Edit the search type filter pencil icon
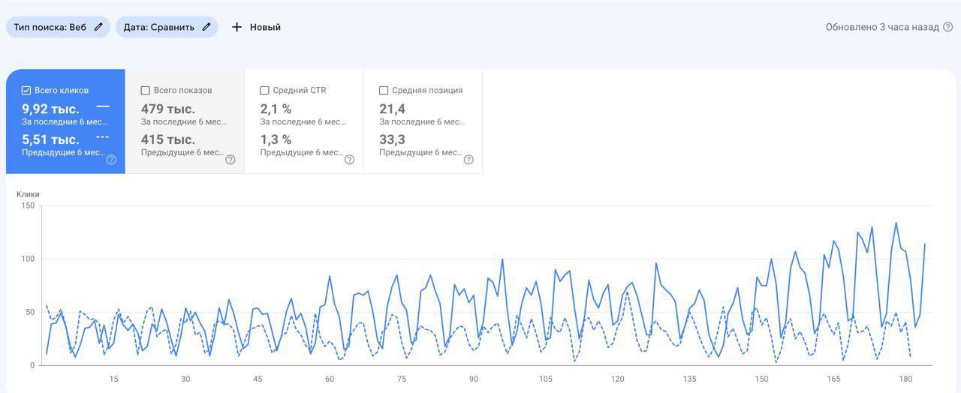 tap(98, 27)
